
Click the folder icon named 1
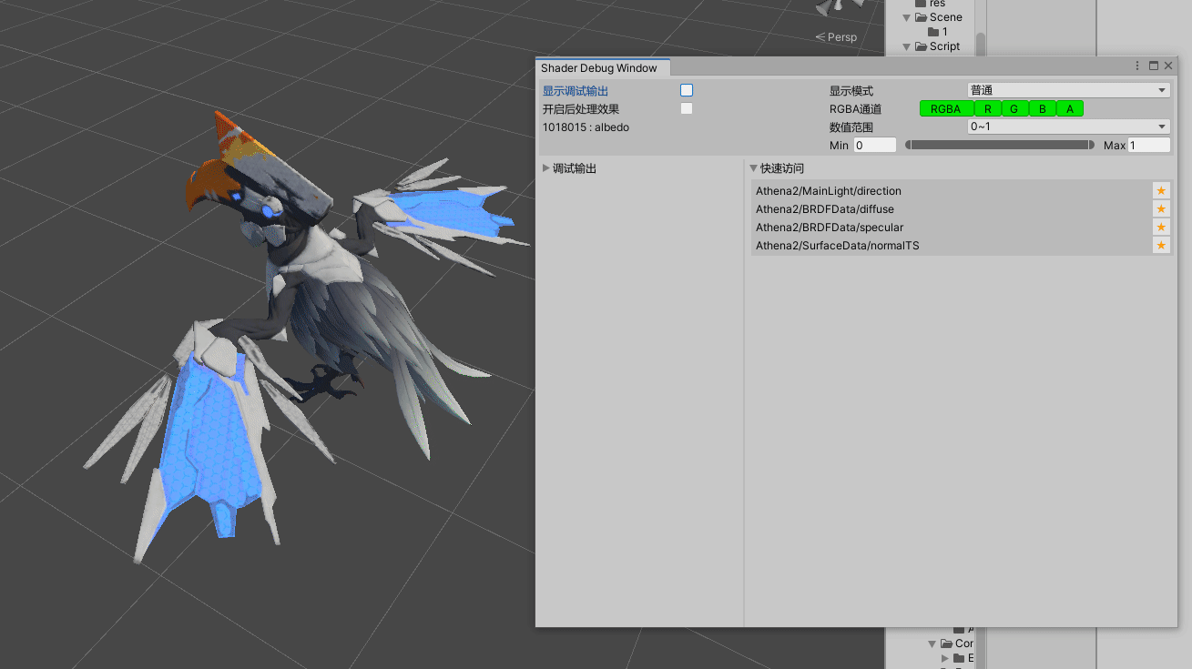click(x=933, y=32)
